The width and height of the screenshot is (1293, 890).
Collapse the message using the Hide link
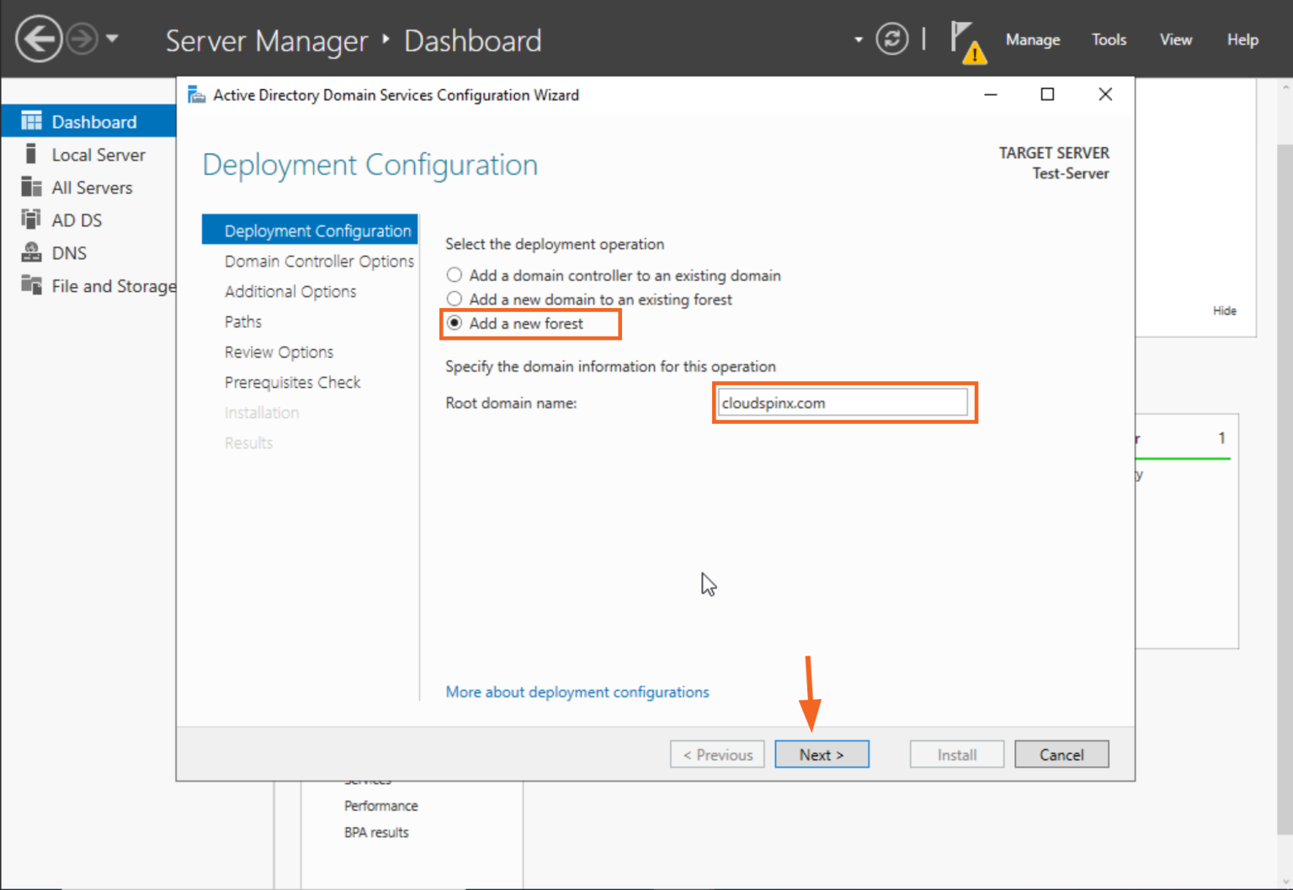coord(1225,310)
